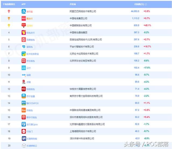This screenshot has width=172, height=149.
Task: Open the 拉卡拉收款宝 app link
Action: 33,54
